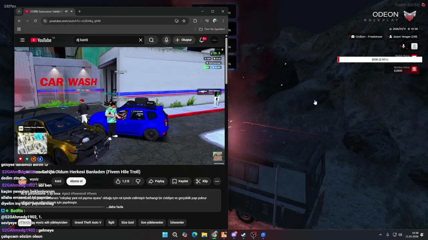Open the tab search dropdown arrow
428x240 pixels.
[19, 11]
